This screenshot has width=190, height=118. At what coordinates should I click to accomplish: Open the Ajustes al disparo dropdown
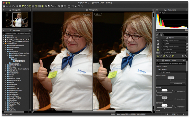click(173, 53)
